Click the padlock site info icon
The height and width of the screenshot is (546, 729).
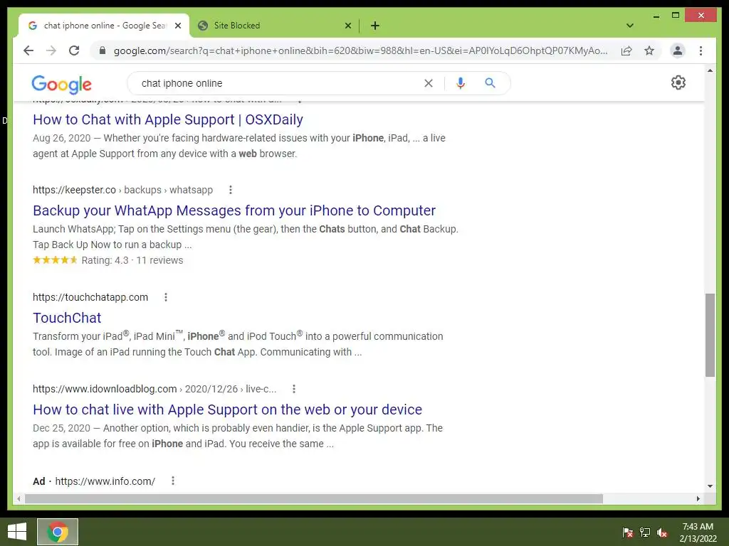pyautogui.click(x=103, y=50)
